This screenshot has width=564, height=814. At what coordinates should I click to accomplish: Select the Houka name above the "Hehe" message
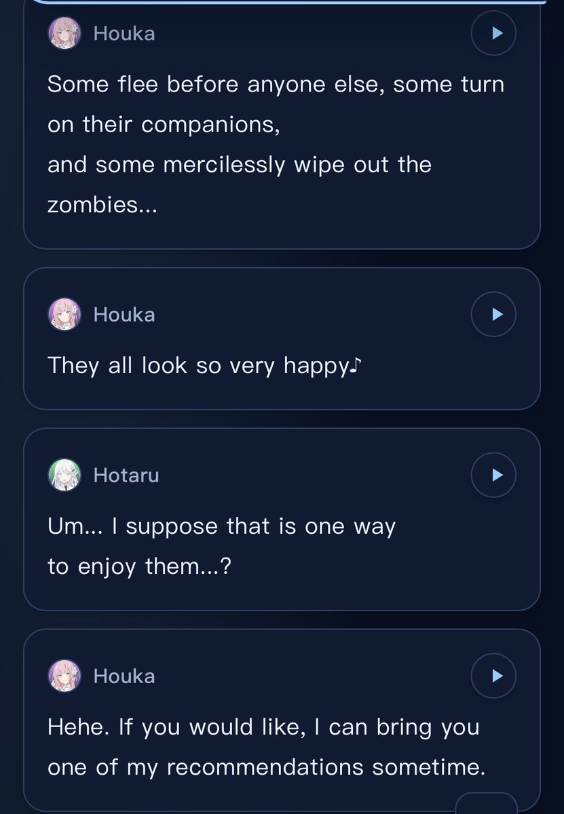point(124,676)
